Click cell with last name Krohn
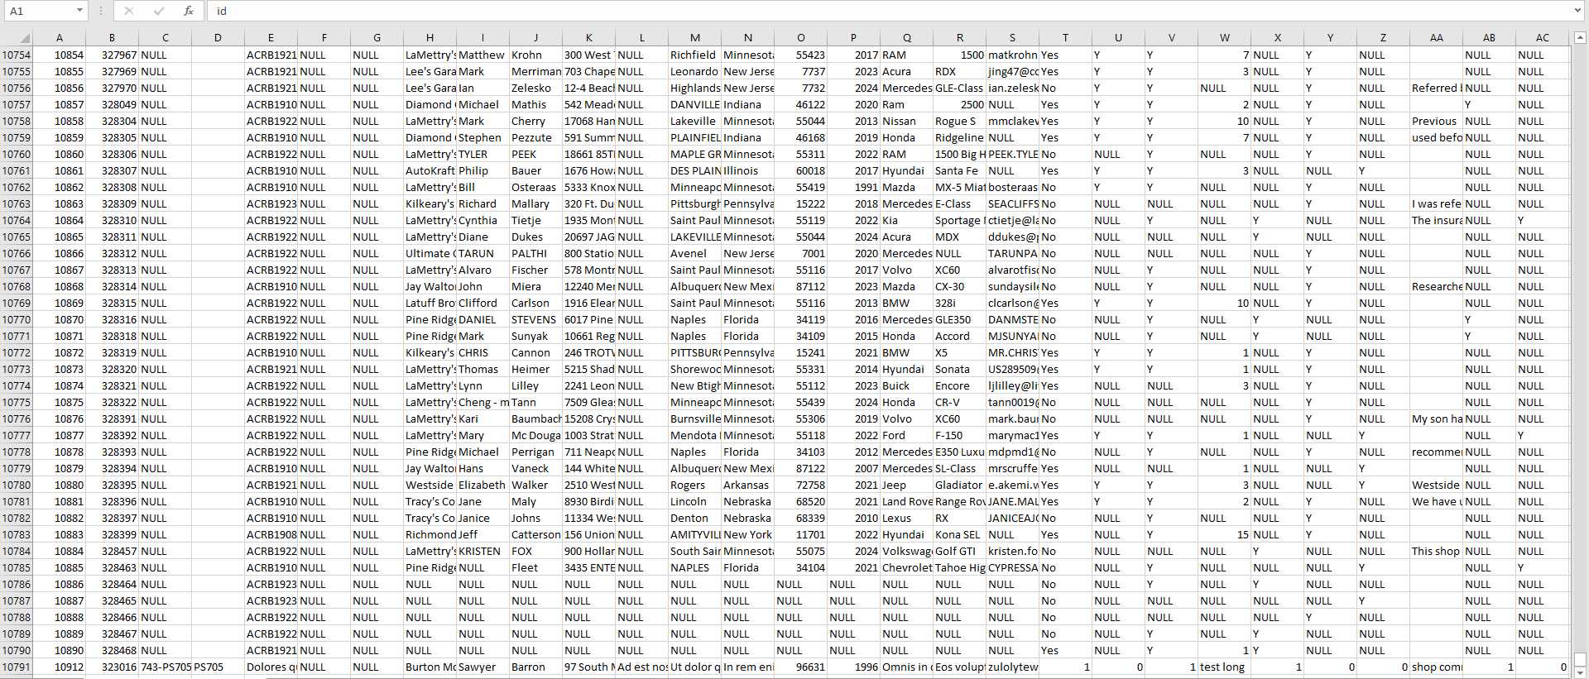Screen dimensions: 1589x679 535,55
